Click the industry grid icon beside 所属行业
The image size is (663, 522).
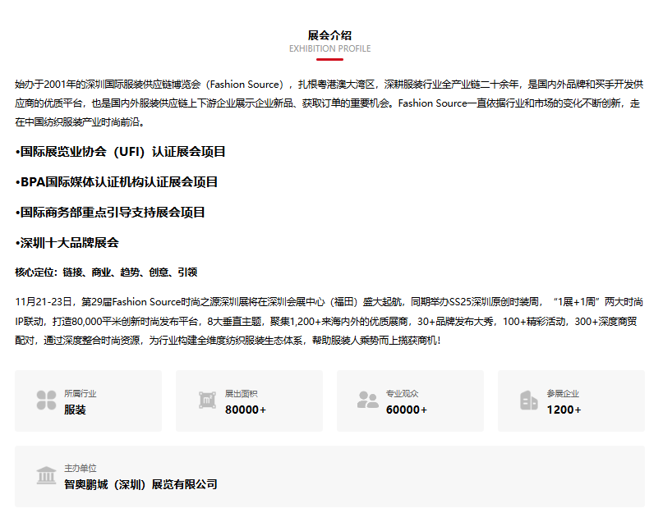46,400
